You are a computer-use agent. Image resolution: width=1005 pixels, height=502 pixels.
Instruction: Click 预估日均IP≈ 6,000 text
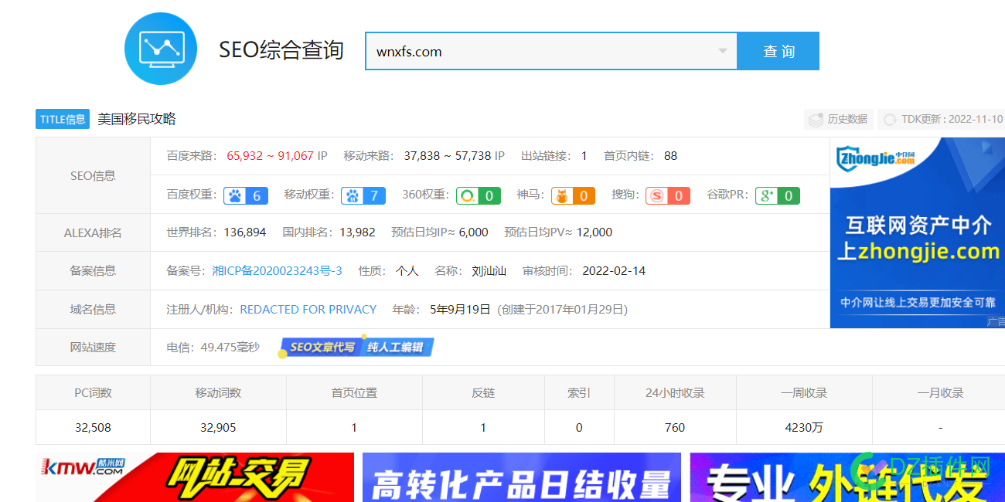[x=440, y=232]
